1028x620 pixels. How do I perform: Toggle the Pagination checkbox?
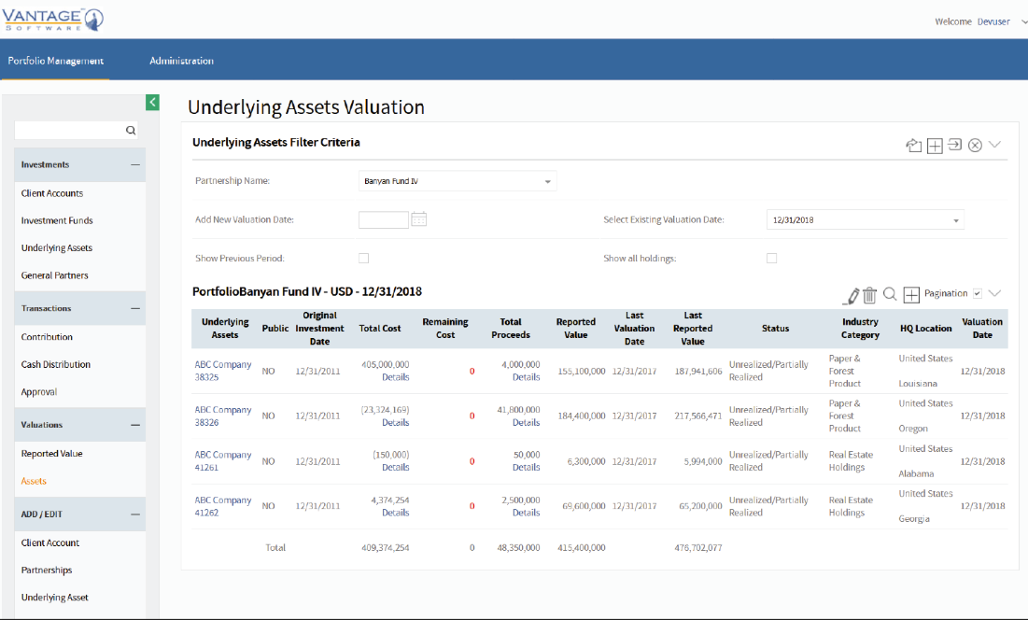(978, 292)
